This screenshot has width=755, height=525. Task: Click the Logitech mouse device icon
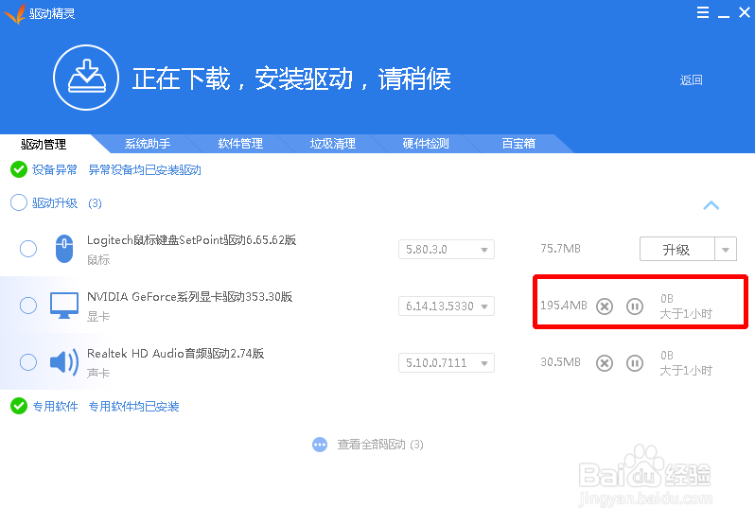(x=64, y=248)
